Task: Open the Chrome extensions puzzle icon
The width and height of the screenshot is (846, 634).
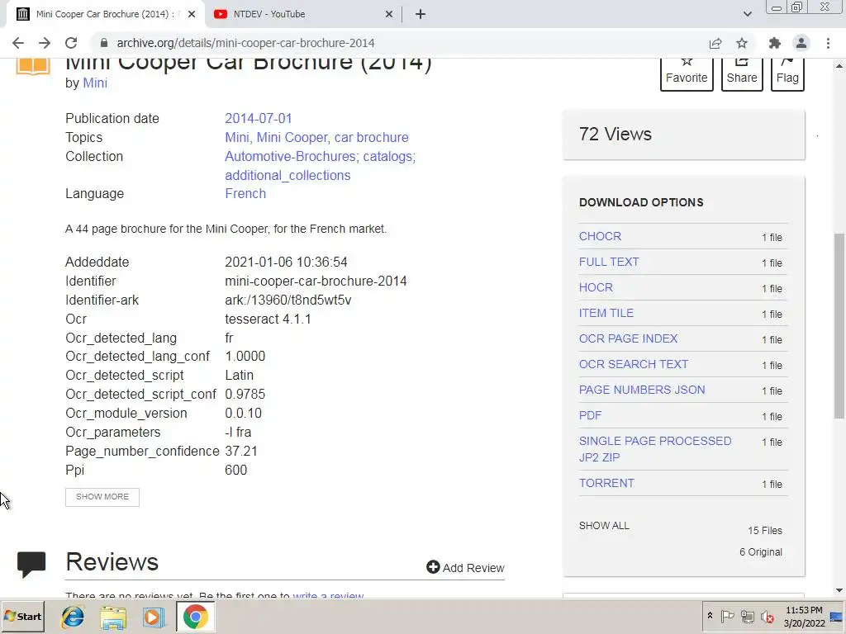Action: click(x=775, y=43)
